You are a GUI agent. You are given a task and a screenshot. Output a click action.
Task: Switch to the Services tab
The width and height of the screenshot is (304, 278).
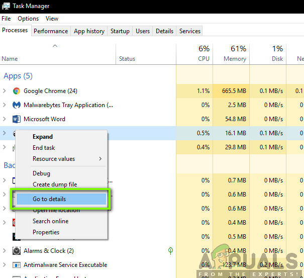pyautogui.click(x=189, y=31)
